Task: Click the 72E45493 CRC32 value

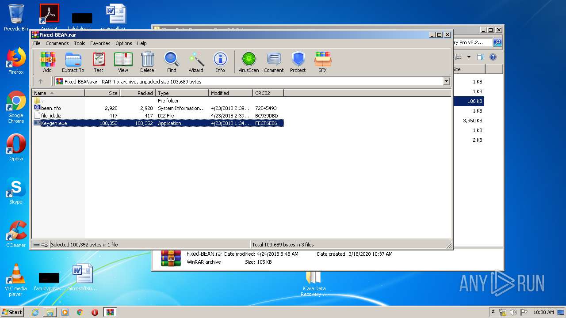Action: [266, 108]
